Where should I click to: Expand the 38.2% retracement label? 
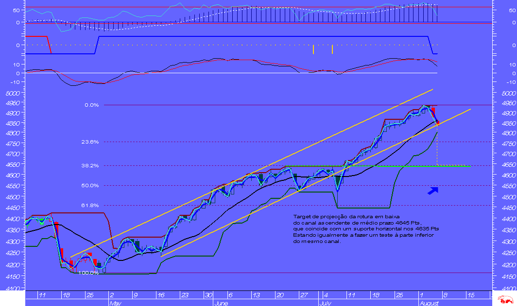[x=91, y=165]
